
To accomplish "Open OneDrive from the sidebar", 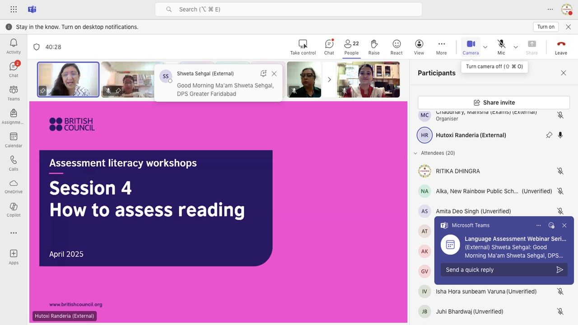I will 14,186.
